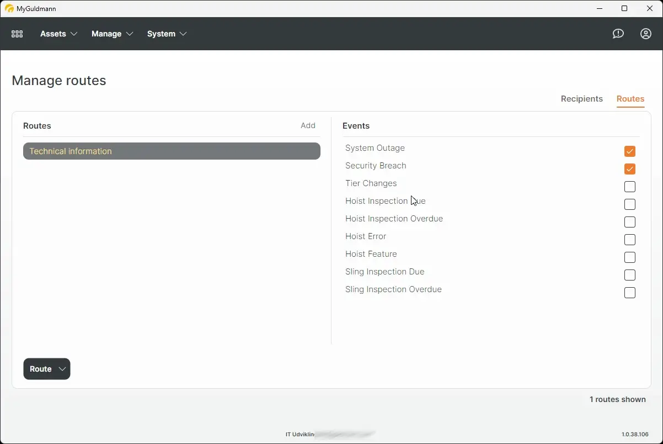Enable the Tier Changes event
The width and height of the screenshot is (663, 444).
tap(629, 187)
